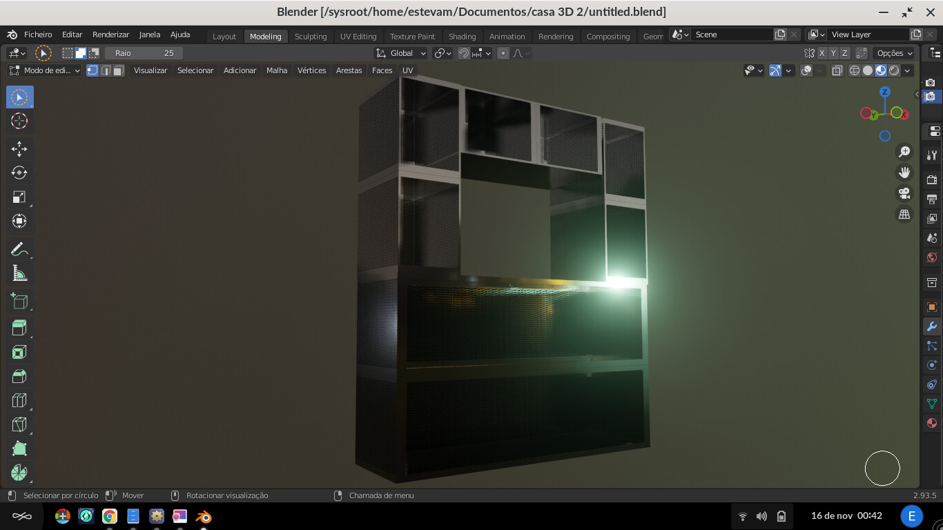Open the proportional editing falloff dropdown
The height and width of the screenshot is (530, 943).
519,53
